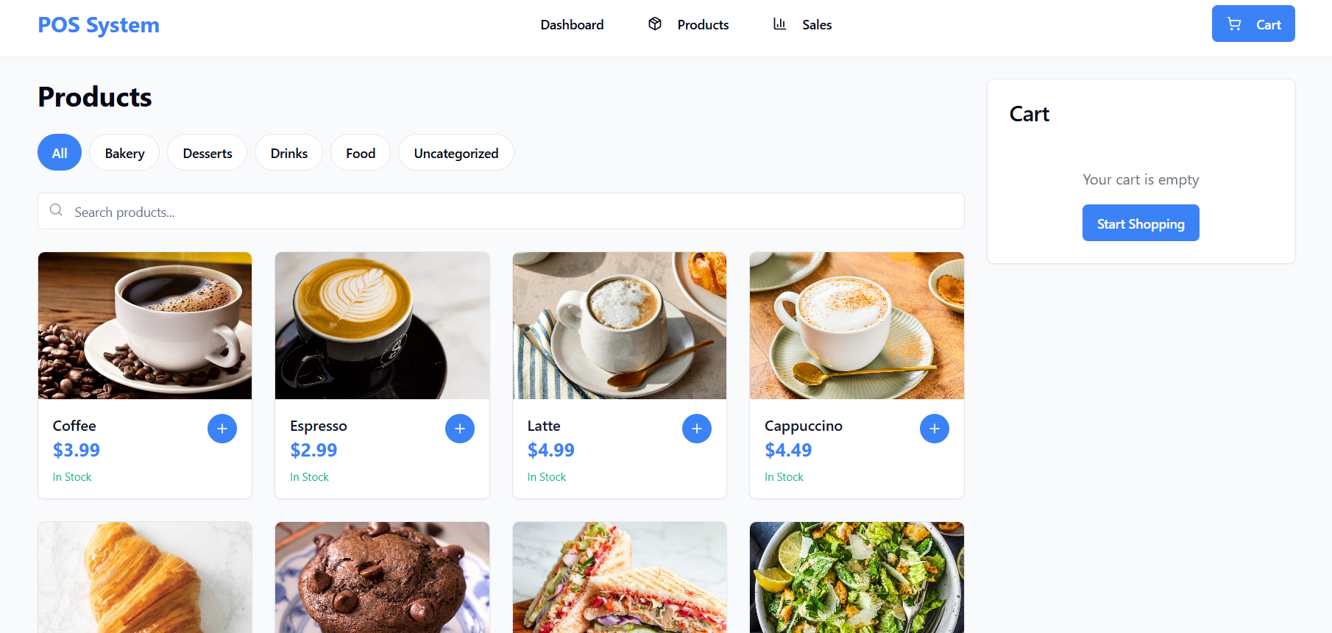
Task: Go to POS System home logo
Action: click(x=99, y=24)
